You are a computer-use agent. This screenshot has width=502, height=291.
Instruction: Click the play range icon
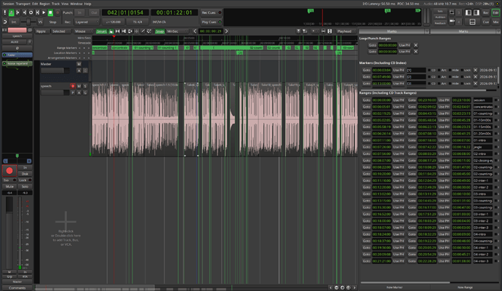coord(37,12)
